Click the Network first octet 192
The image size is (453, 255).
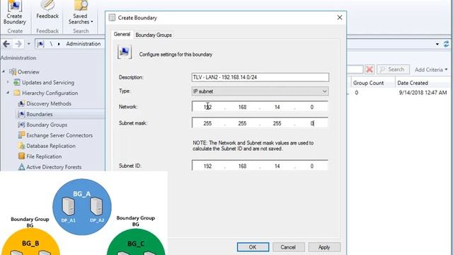coord(207,107)
